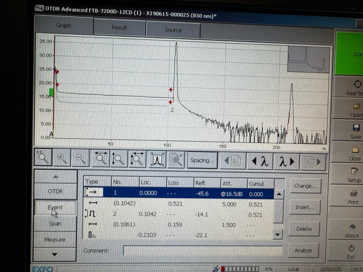Viewport: 363px width, 272px height.
Task: Select the horizontal zoom magnifier tool
Action: 101,158
